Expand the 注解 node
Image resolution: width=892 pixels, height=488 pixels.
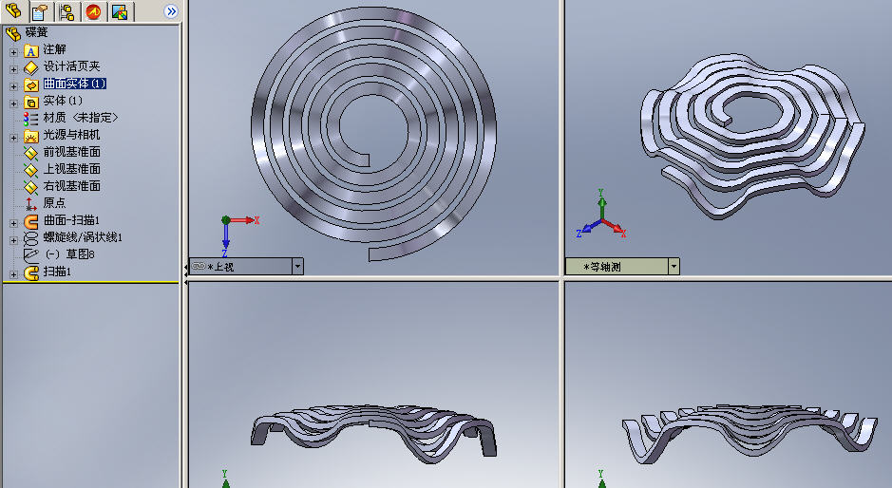tap(13, 52)
